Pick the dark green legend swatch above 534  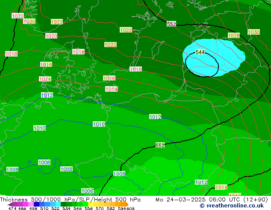point(64,204)
